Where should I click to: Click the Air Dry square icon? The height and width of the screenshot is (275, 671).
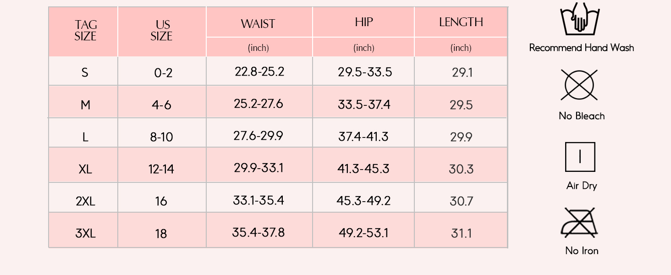(x=580, y=157)
